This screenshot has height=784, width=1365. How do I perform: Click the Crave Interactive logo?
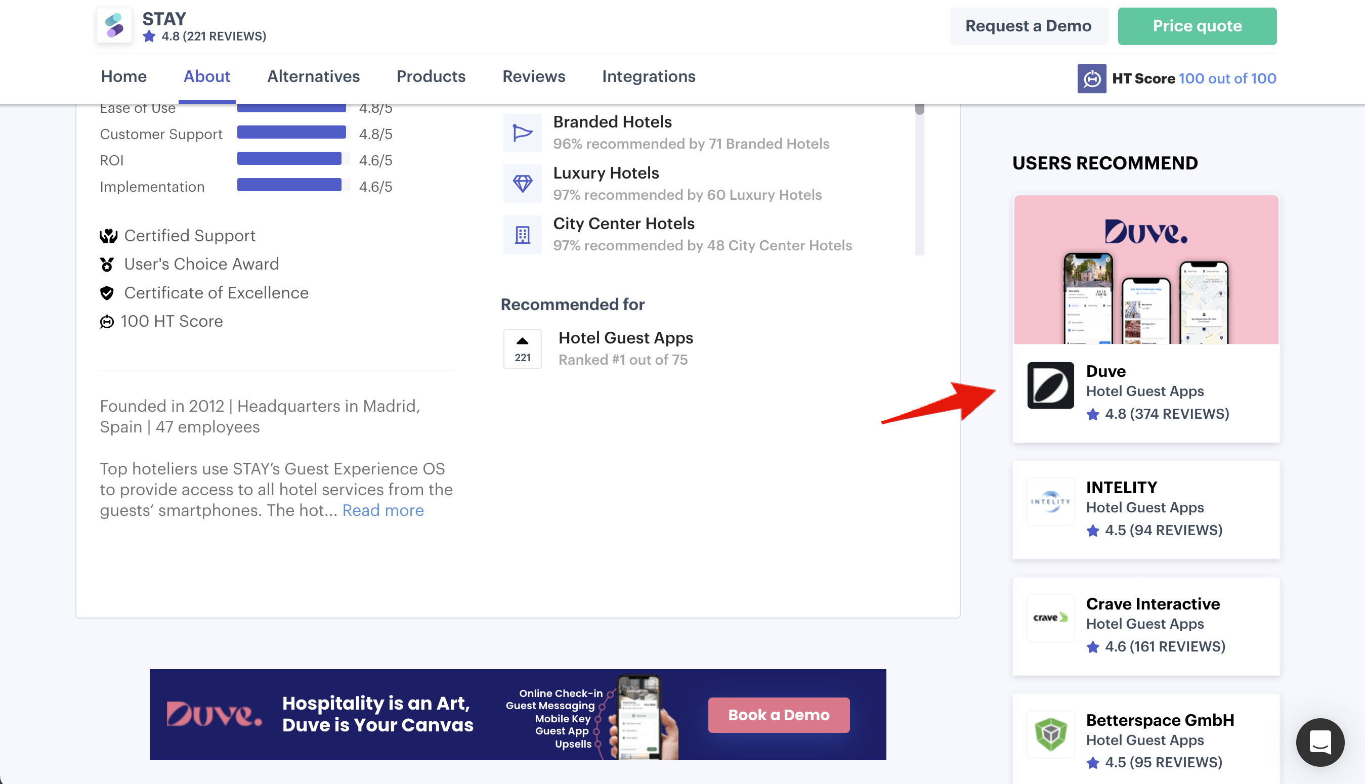pyautogui.click(x=1050, y=618)
